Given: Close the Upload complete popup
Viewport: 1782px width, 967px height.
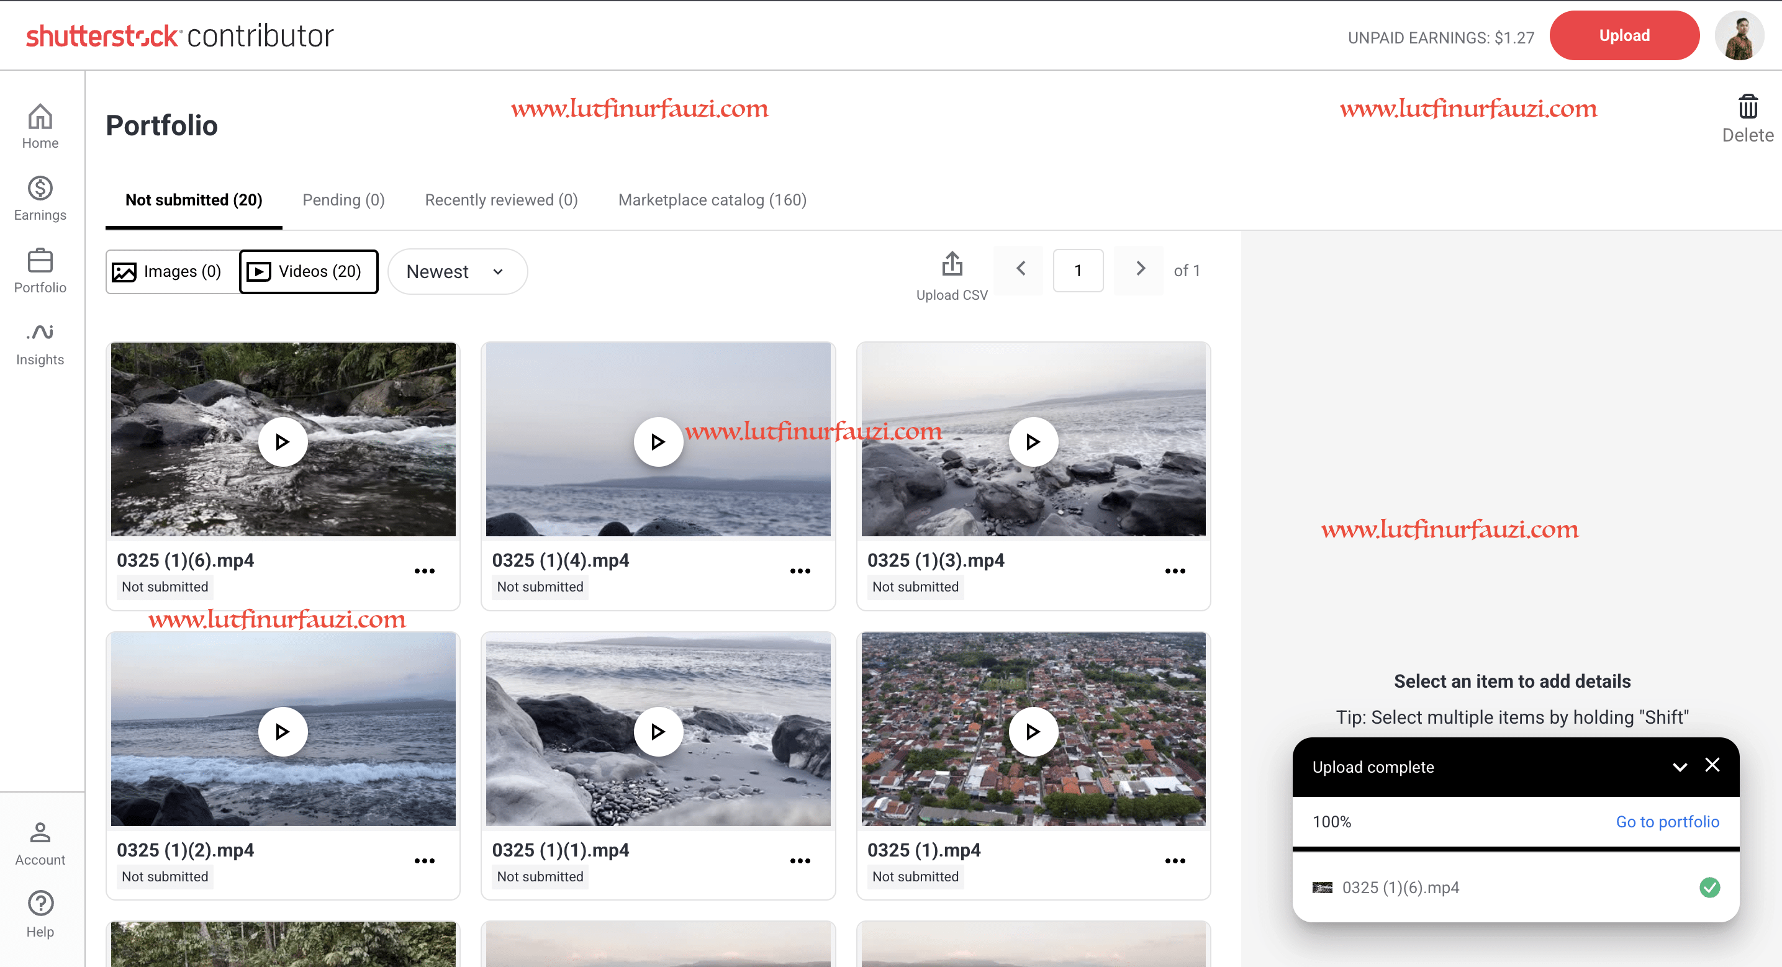Looking at the screenshot, I should click(1711, 765).
